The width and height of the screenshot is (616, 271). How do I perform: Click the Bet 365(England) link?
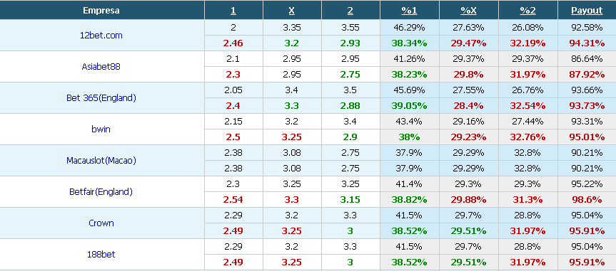101,98
